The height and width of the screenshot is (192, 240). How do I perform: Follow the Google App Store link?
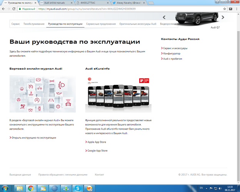tap(98, 150)
